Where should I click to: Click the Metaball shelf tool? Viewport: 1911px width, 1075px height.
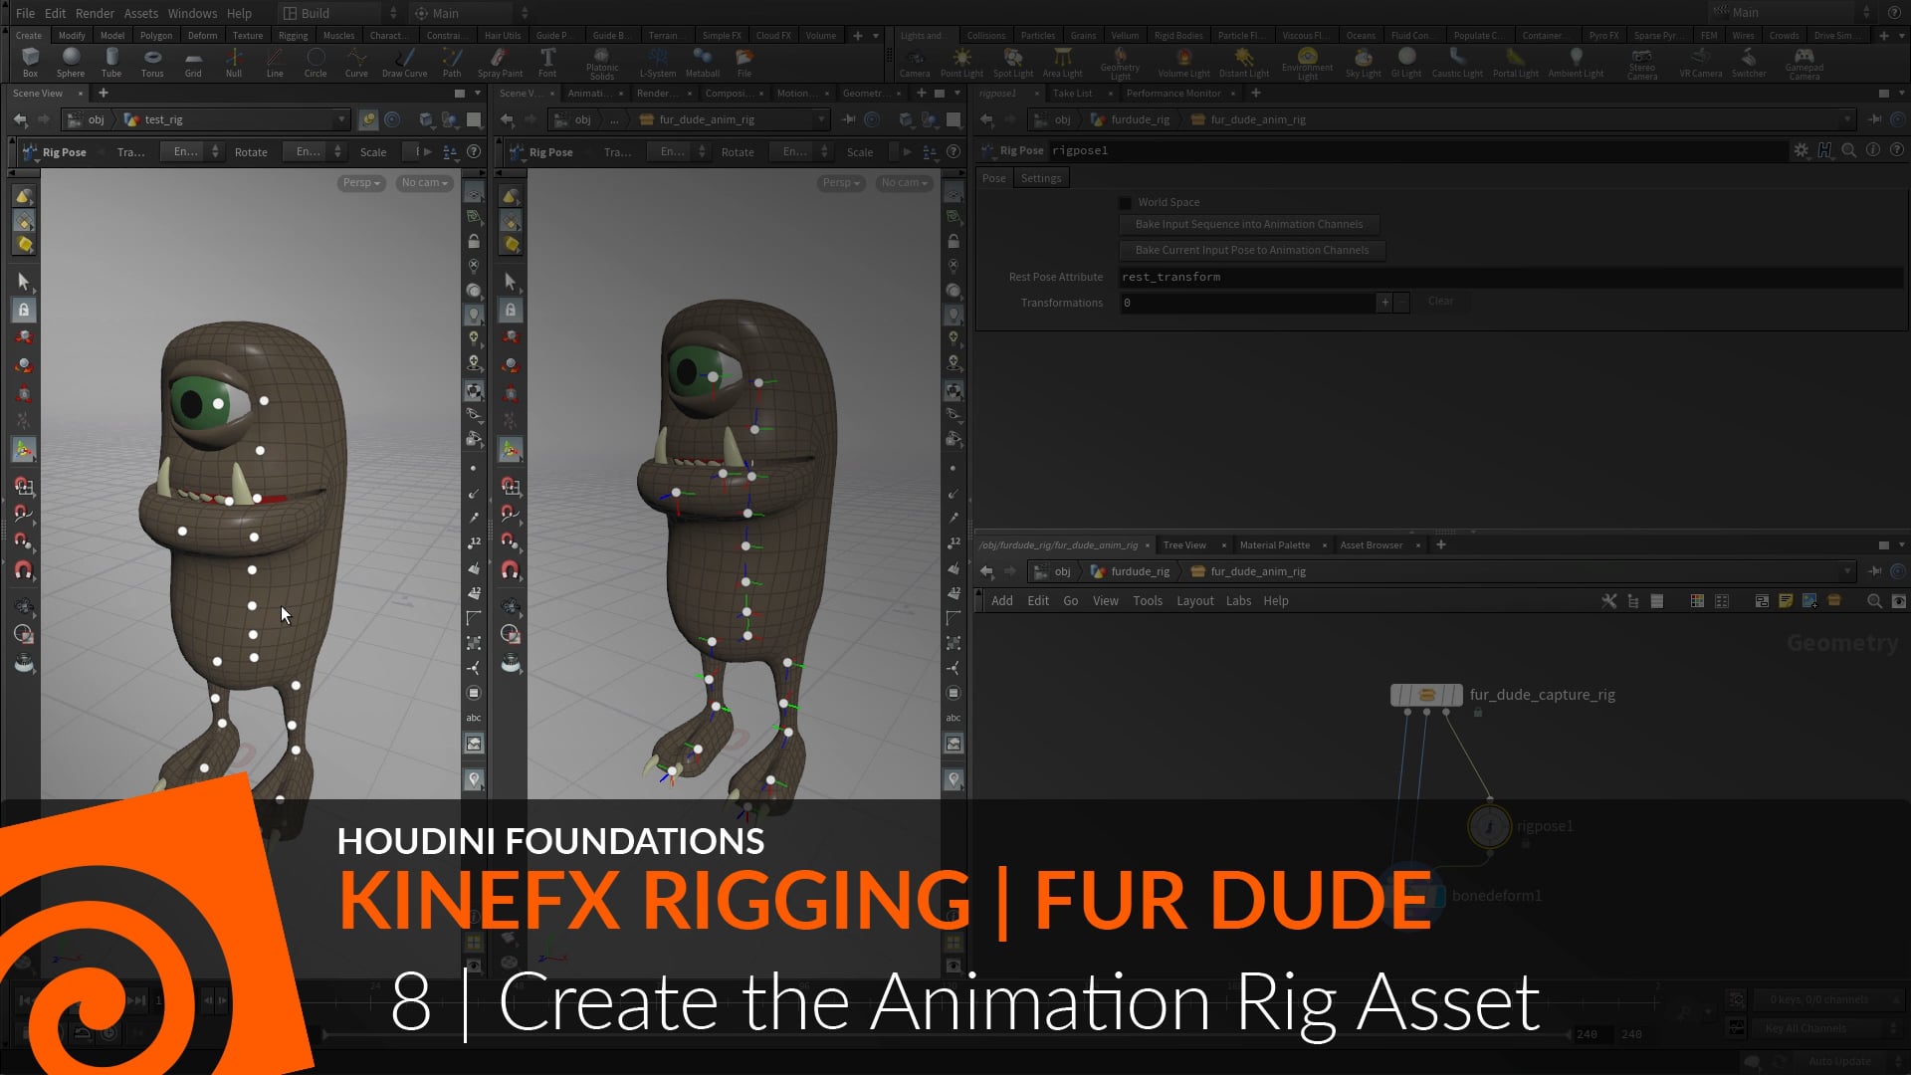pos(703,62)
